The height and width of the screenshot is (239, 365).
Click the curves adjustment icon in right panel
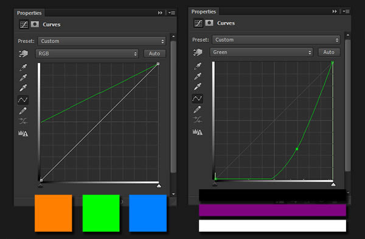click(x=198, y=23)
